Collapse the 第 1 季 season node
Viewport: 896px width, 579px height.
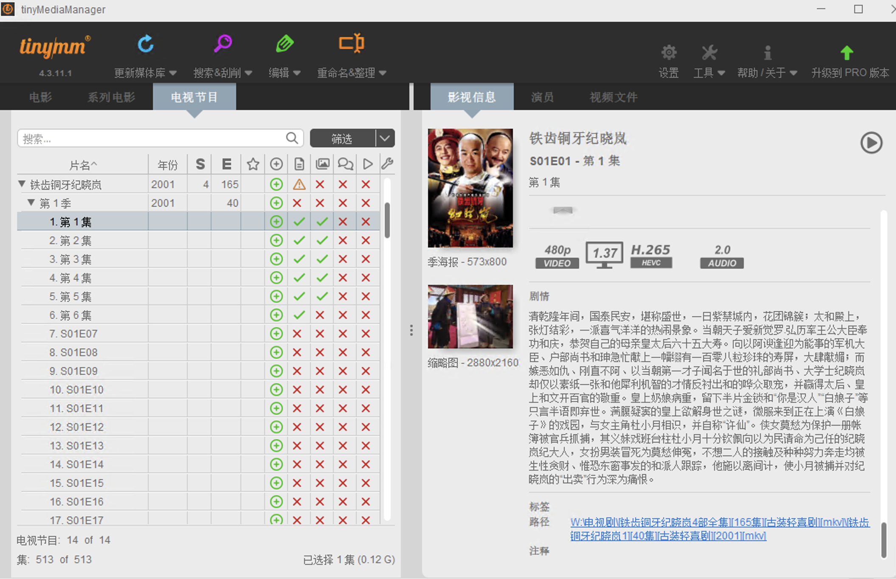point(31,203)
